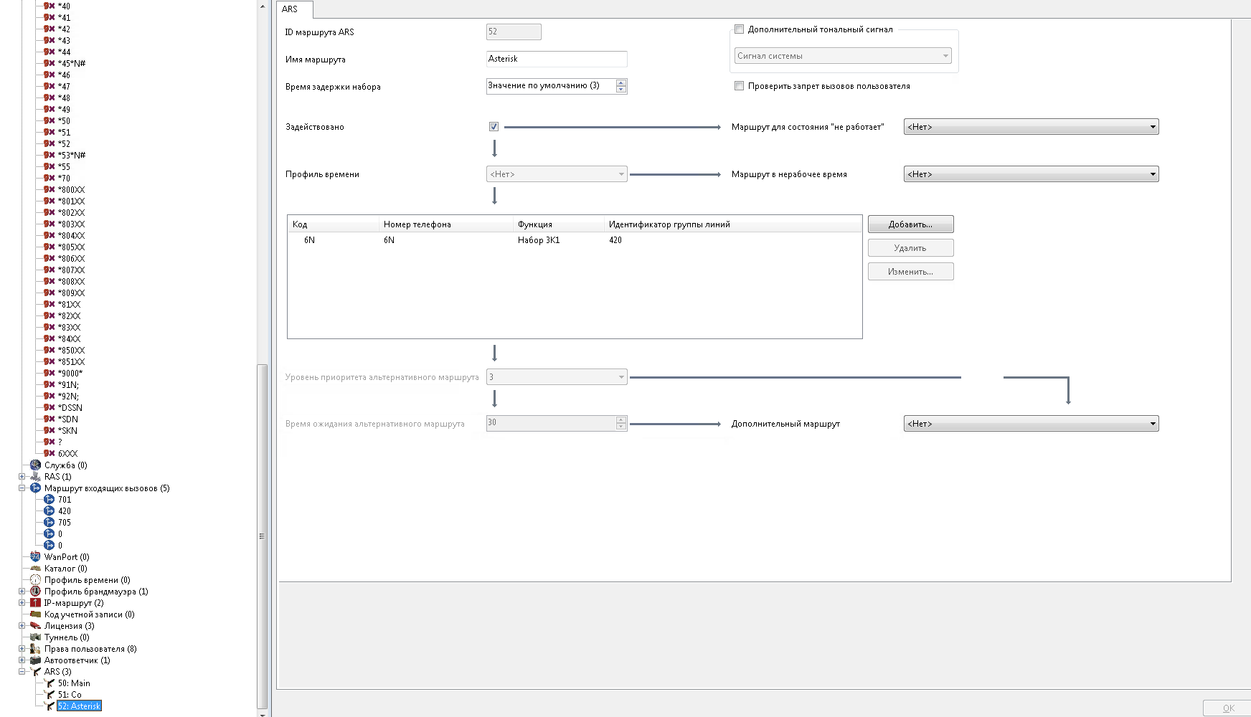This screenshot has width=1251, height=717.
Task: Open the Маршрут для состояния "не работает" dropdown
Action: click(1031, 127)
